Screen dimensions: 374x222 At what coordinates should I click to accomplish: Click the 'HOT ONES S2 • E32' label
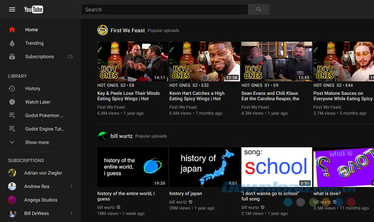pyautogui.click(x=189, y=85)
